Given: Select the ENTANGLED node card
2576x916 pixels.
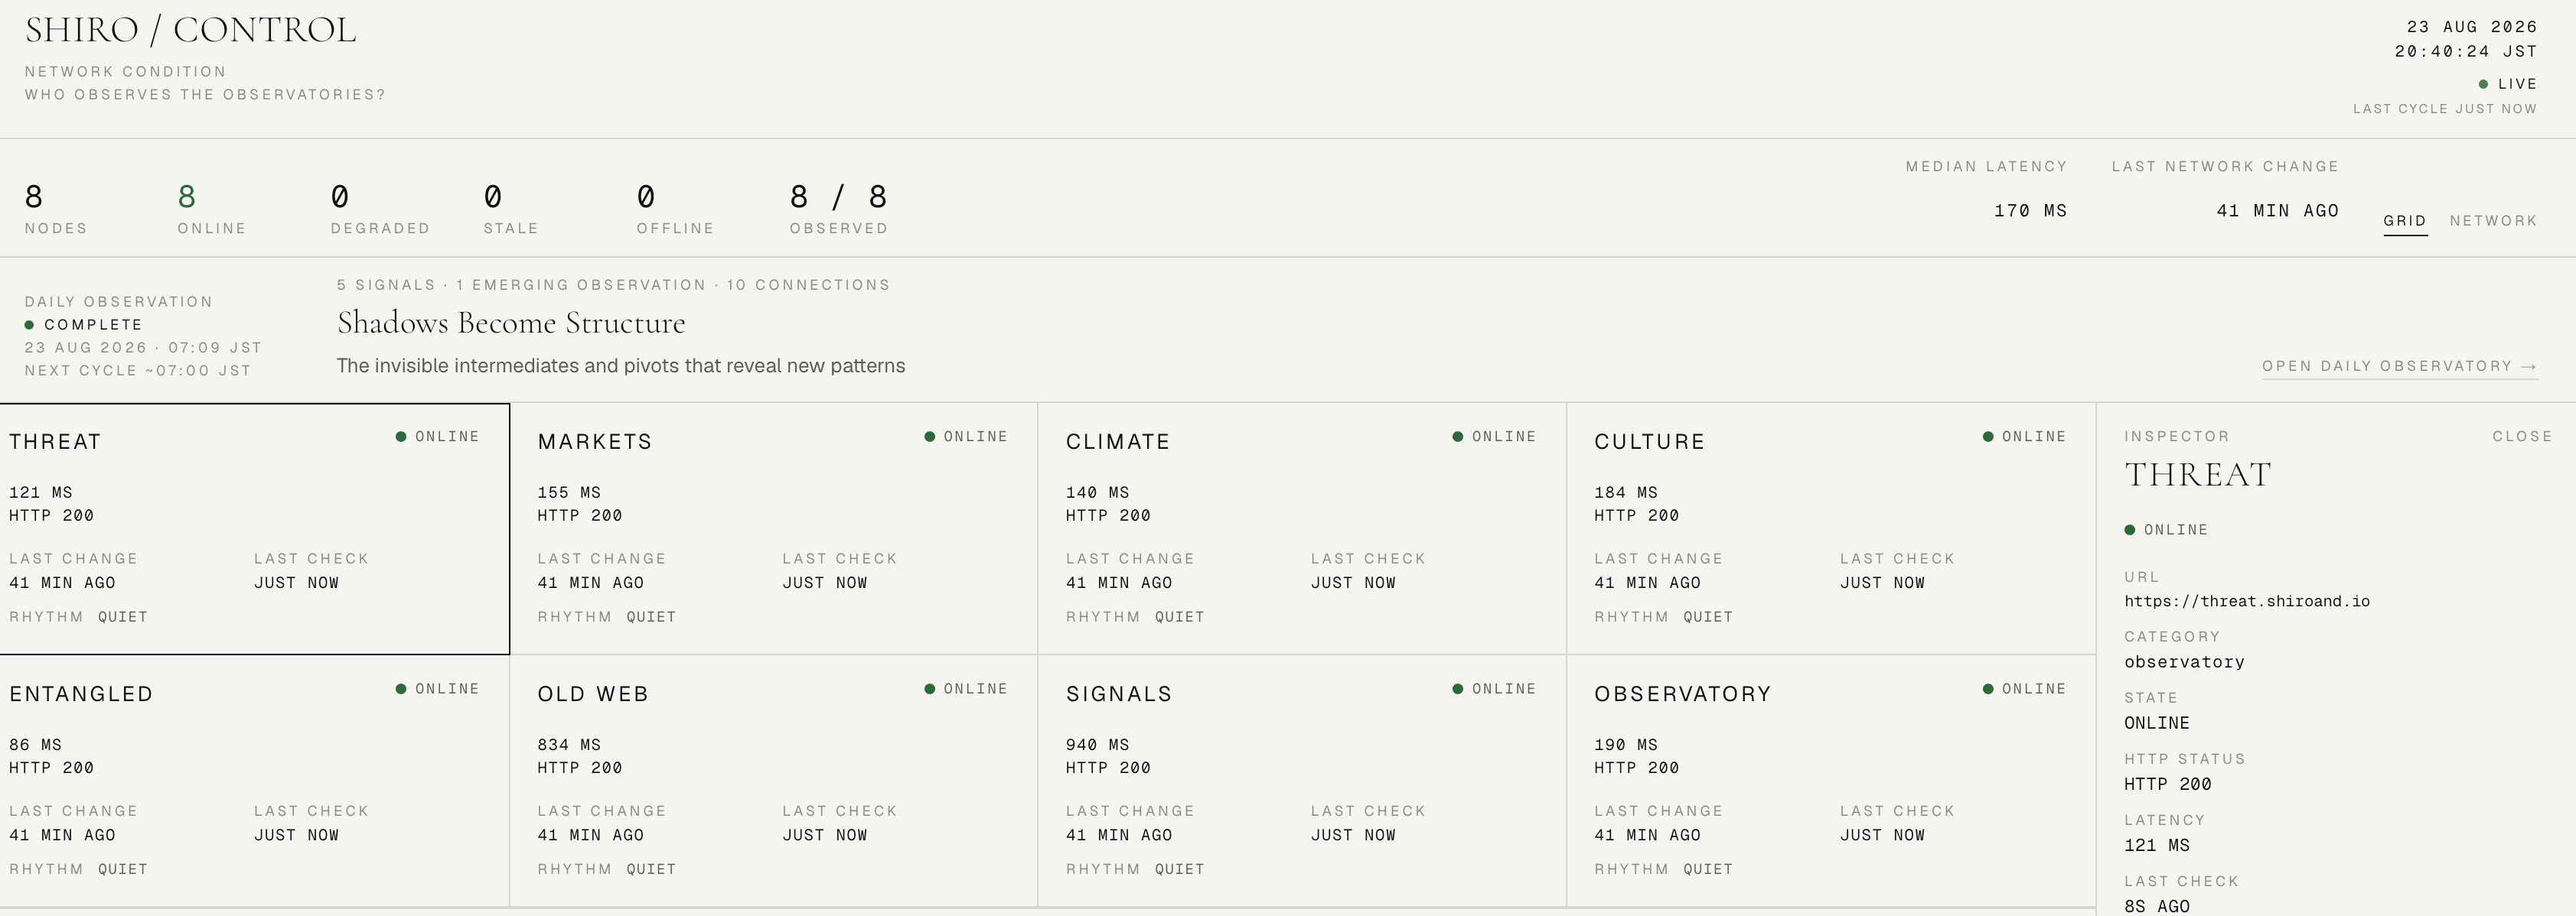Looking at the screenshot, I should (254, 781).
